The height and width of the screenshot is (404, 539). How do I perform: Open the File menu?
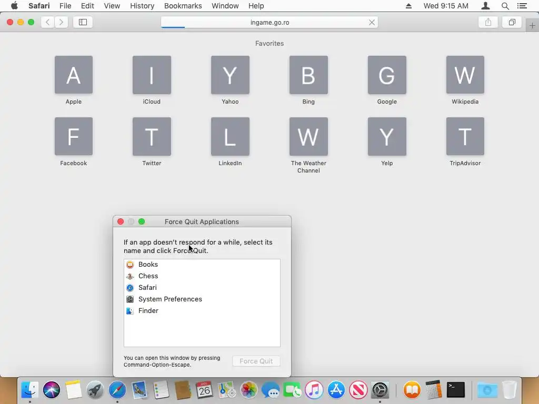[x=65, y=6]
